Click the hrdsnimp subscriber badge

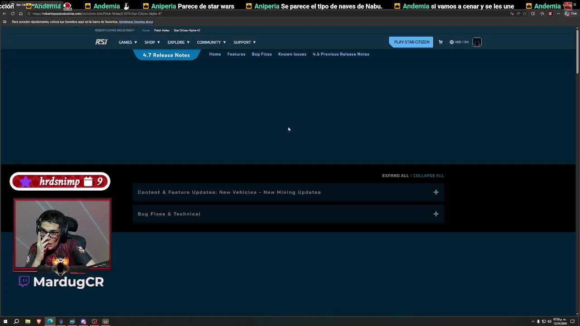pos(60,182)
